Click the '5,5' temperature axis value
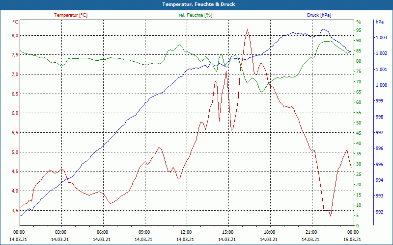 pyautogui.click(x=15, y=132)
